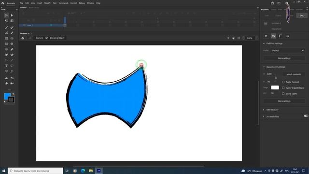Select the Line tool

[x=12, y=60]
